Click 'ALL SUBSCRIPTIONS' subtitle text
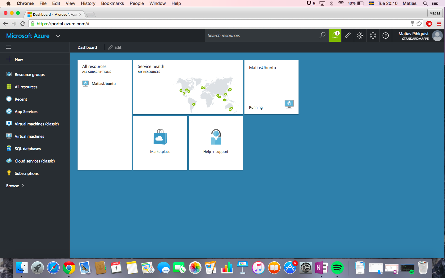The height and width of the screenshot is (278, 445). tap(97, 72)
